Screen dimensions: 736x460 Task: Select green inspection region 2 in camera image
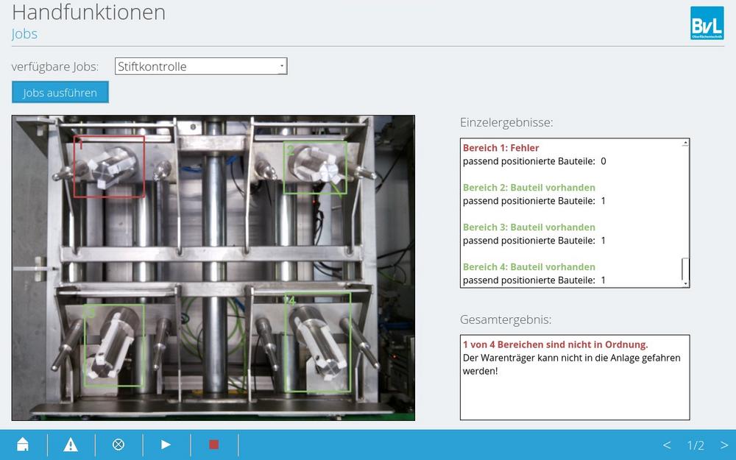tap(315, 168)
